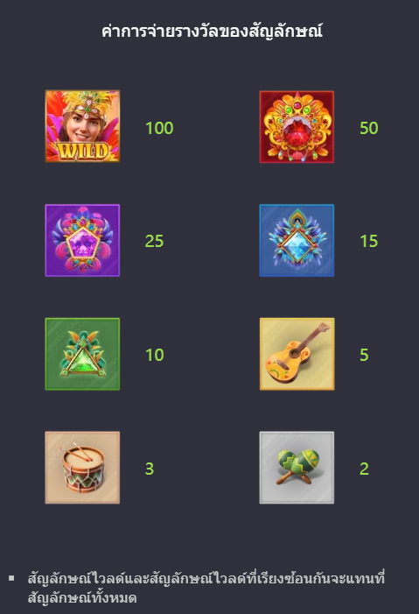Image resolution: width=419 pixels, height=614 pixels.
Task: Click the 3 payout next to drum
Action: click(x=150, y=469)
